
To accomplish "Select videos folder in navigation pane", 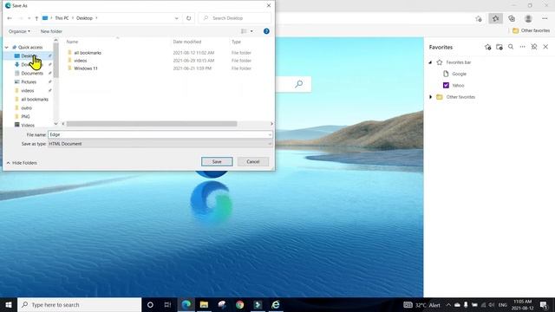I will coord(27,90).
